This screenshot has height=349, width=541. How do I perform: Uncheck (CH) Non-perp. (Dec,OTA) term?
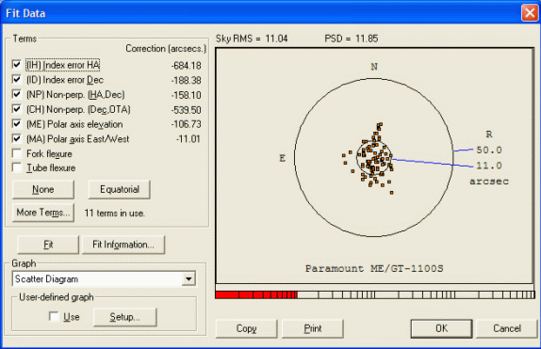pos(16,109)
